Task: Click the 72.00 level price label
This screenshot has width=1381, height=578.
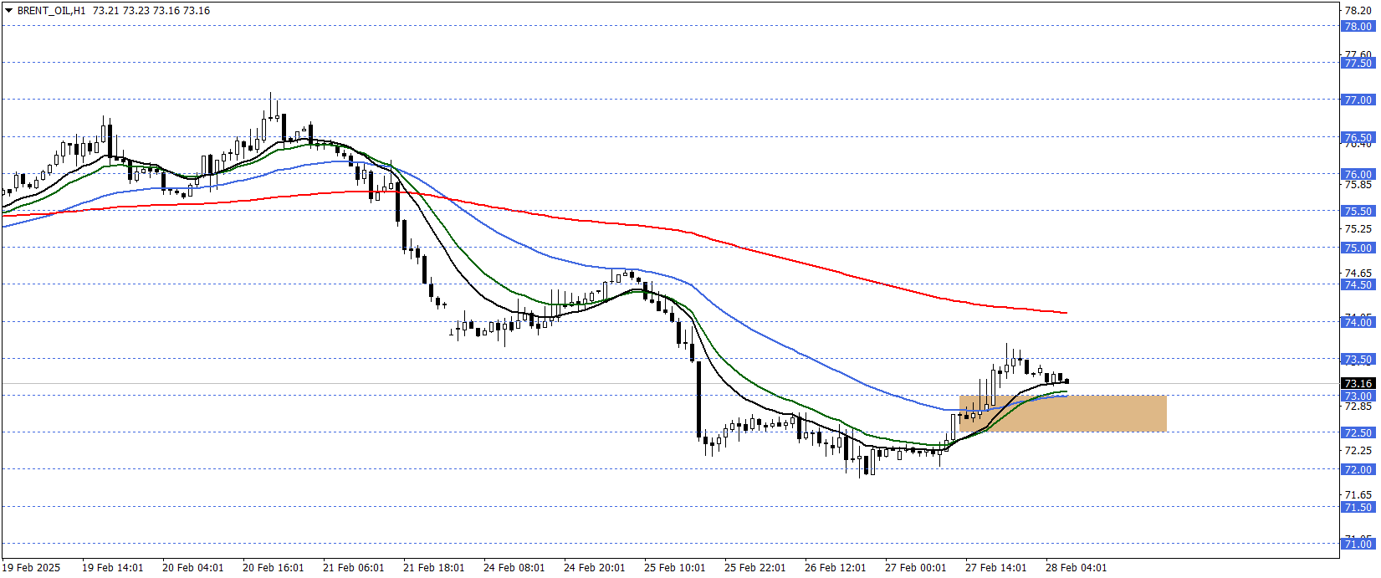Action: [1358, 469]
